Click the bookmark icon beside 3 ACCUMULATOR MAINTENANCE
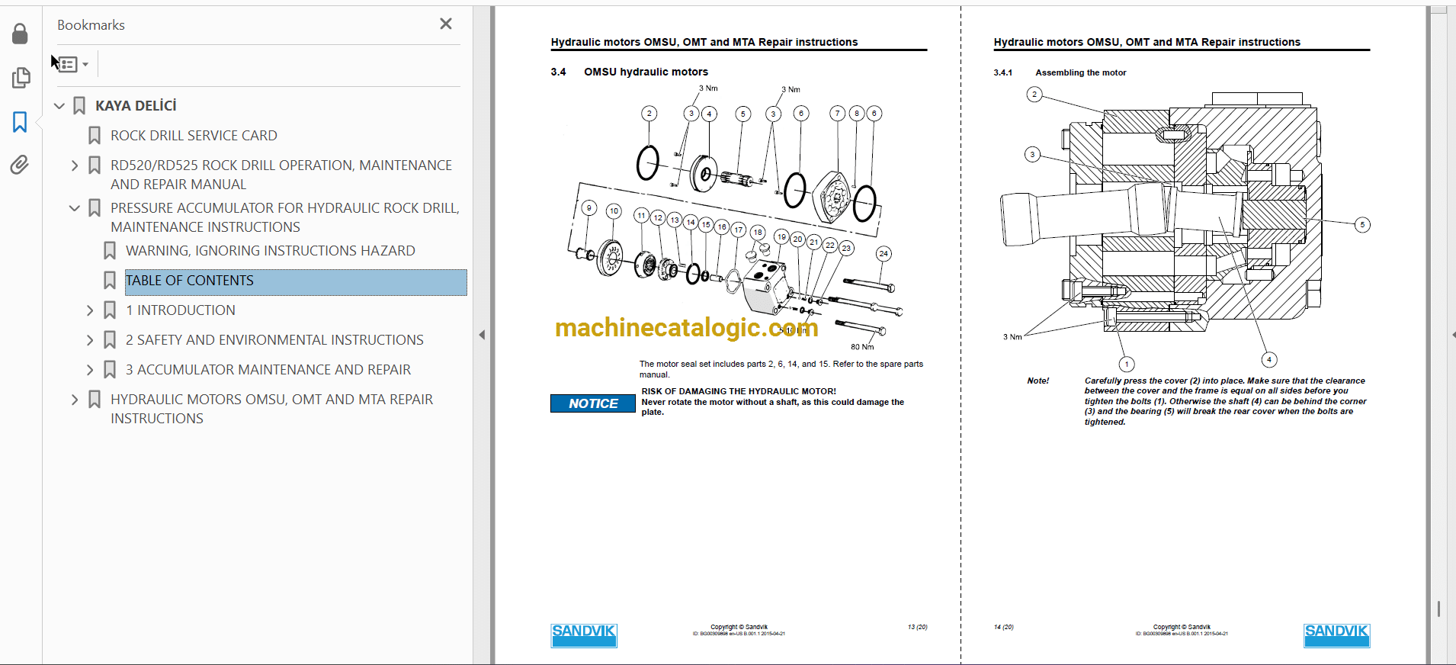The height and width of the screenshot is (665, 1456). point(110,370)
